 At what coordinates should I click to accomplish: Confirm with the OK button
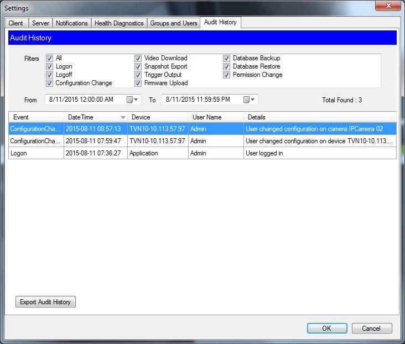327,329
